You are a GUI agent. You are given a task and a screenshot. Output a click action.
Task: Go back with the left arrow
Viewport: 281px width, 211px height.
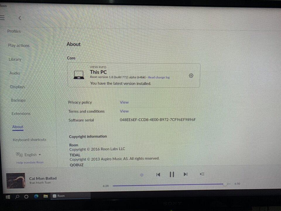pyautogui.click(x=20, y=18)
